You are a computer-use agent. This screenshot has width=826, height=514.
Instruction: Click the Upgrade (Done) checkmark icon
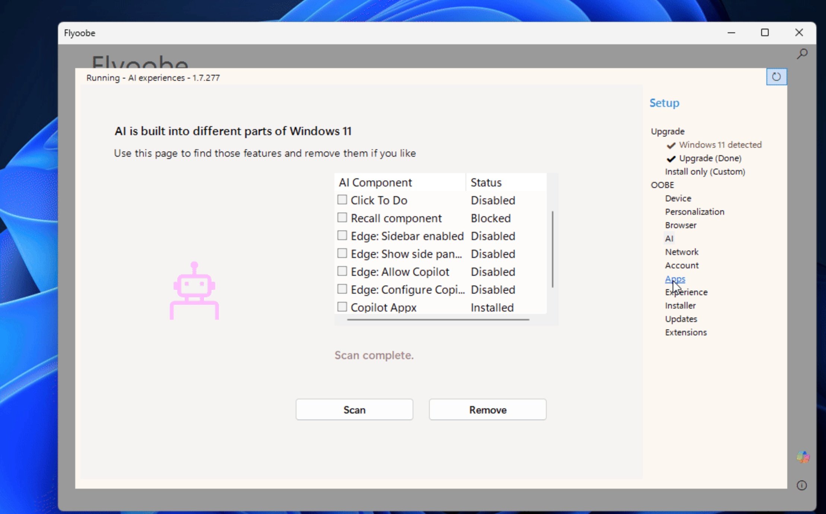click(671, 159)
